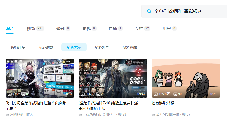Image resolution: width=227 pixels, height=127 pixels.
Task: Open the 还有谁没异格 video thumbnail
Action: click(186, 78)
